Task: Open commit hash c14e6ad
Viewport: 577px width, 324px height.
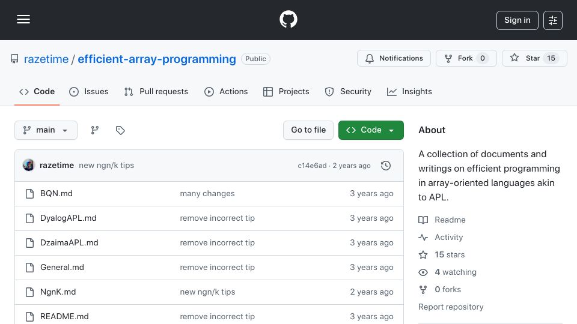Action: [x=312, y=166]
